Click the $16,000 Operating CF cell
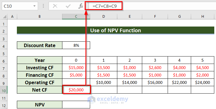This screenshot has width=216, height=109. [155, 82]
